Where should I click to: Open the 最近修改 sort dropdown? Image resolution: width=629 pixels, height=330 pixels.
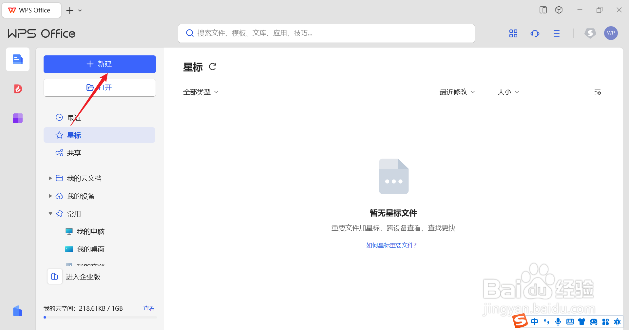pos(457,92)
